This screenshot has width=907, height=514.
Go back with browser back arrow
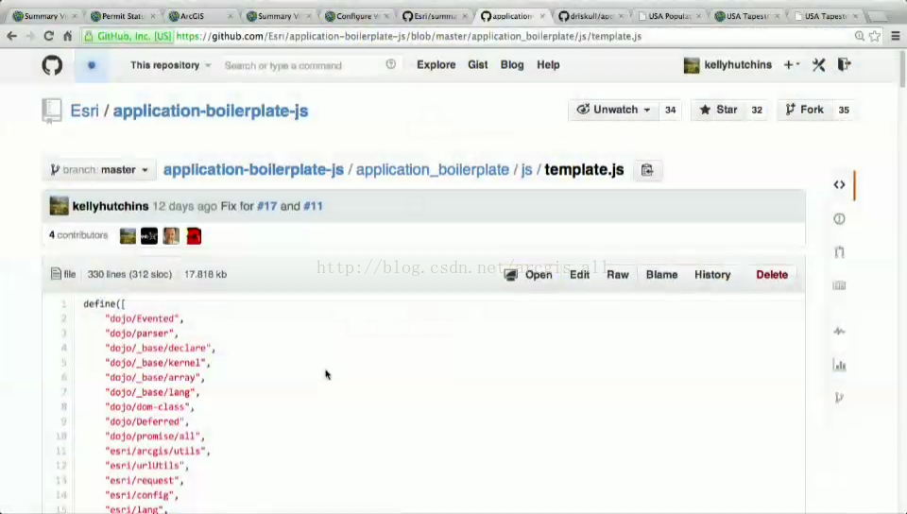point(11,36)
